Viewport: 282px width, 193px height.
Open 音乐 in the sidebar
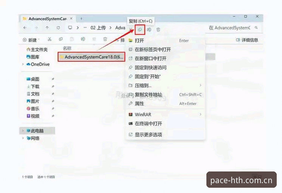pos(33,108)
